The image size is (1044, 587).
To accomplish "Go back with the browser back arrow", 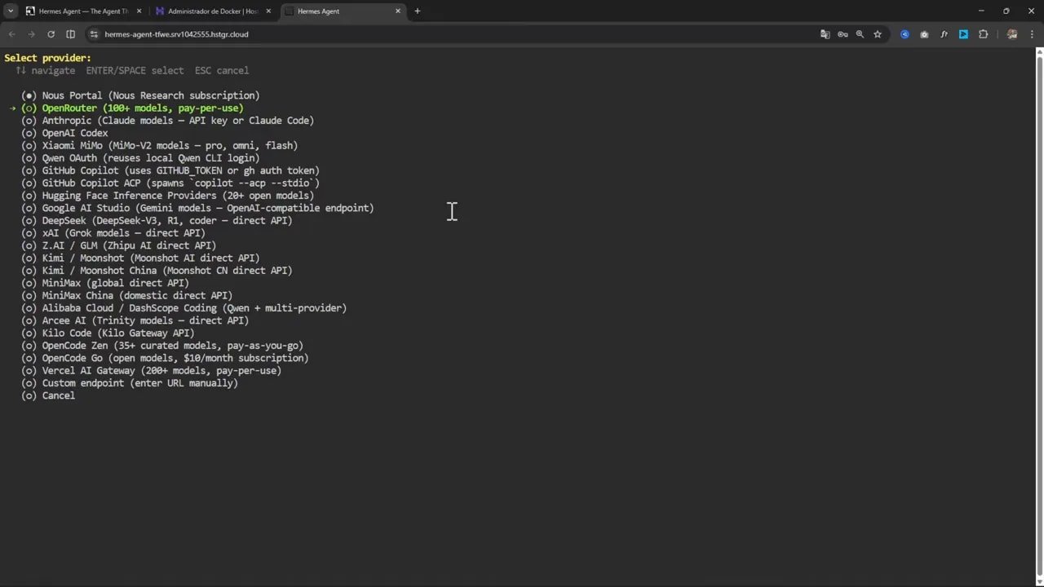I will coord(11,34).
